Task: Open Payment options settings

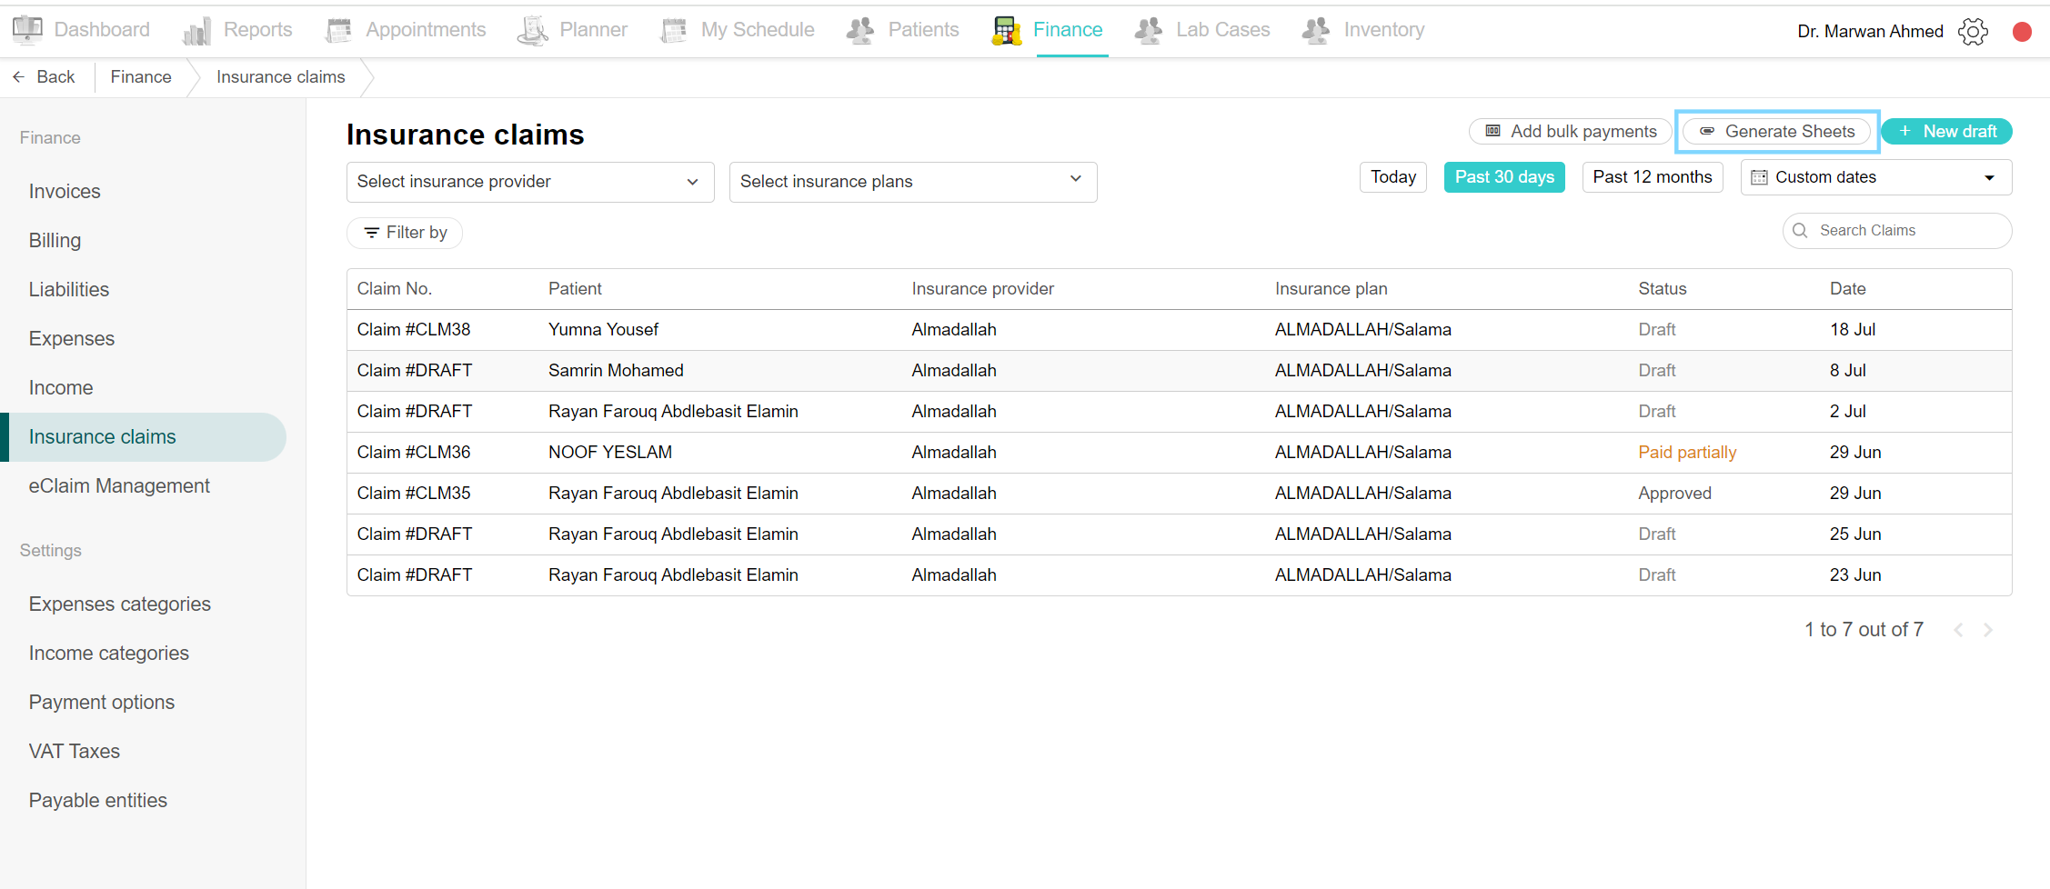Action: tap(102, 703)
